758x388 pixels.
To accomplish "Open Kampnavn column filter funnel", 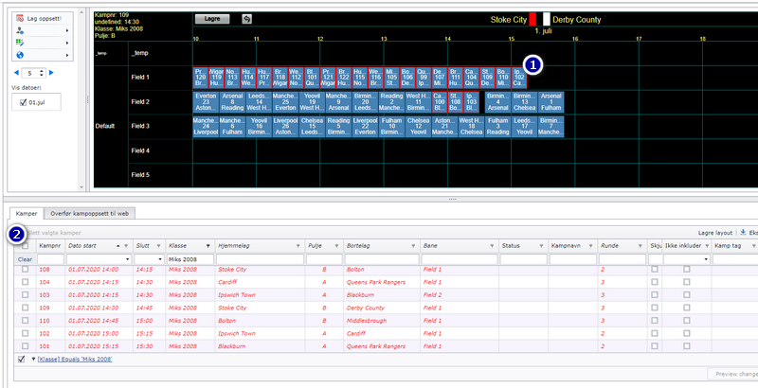I will pyautogui.click(x=590, y=246).
